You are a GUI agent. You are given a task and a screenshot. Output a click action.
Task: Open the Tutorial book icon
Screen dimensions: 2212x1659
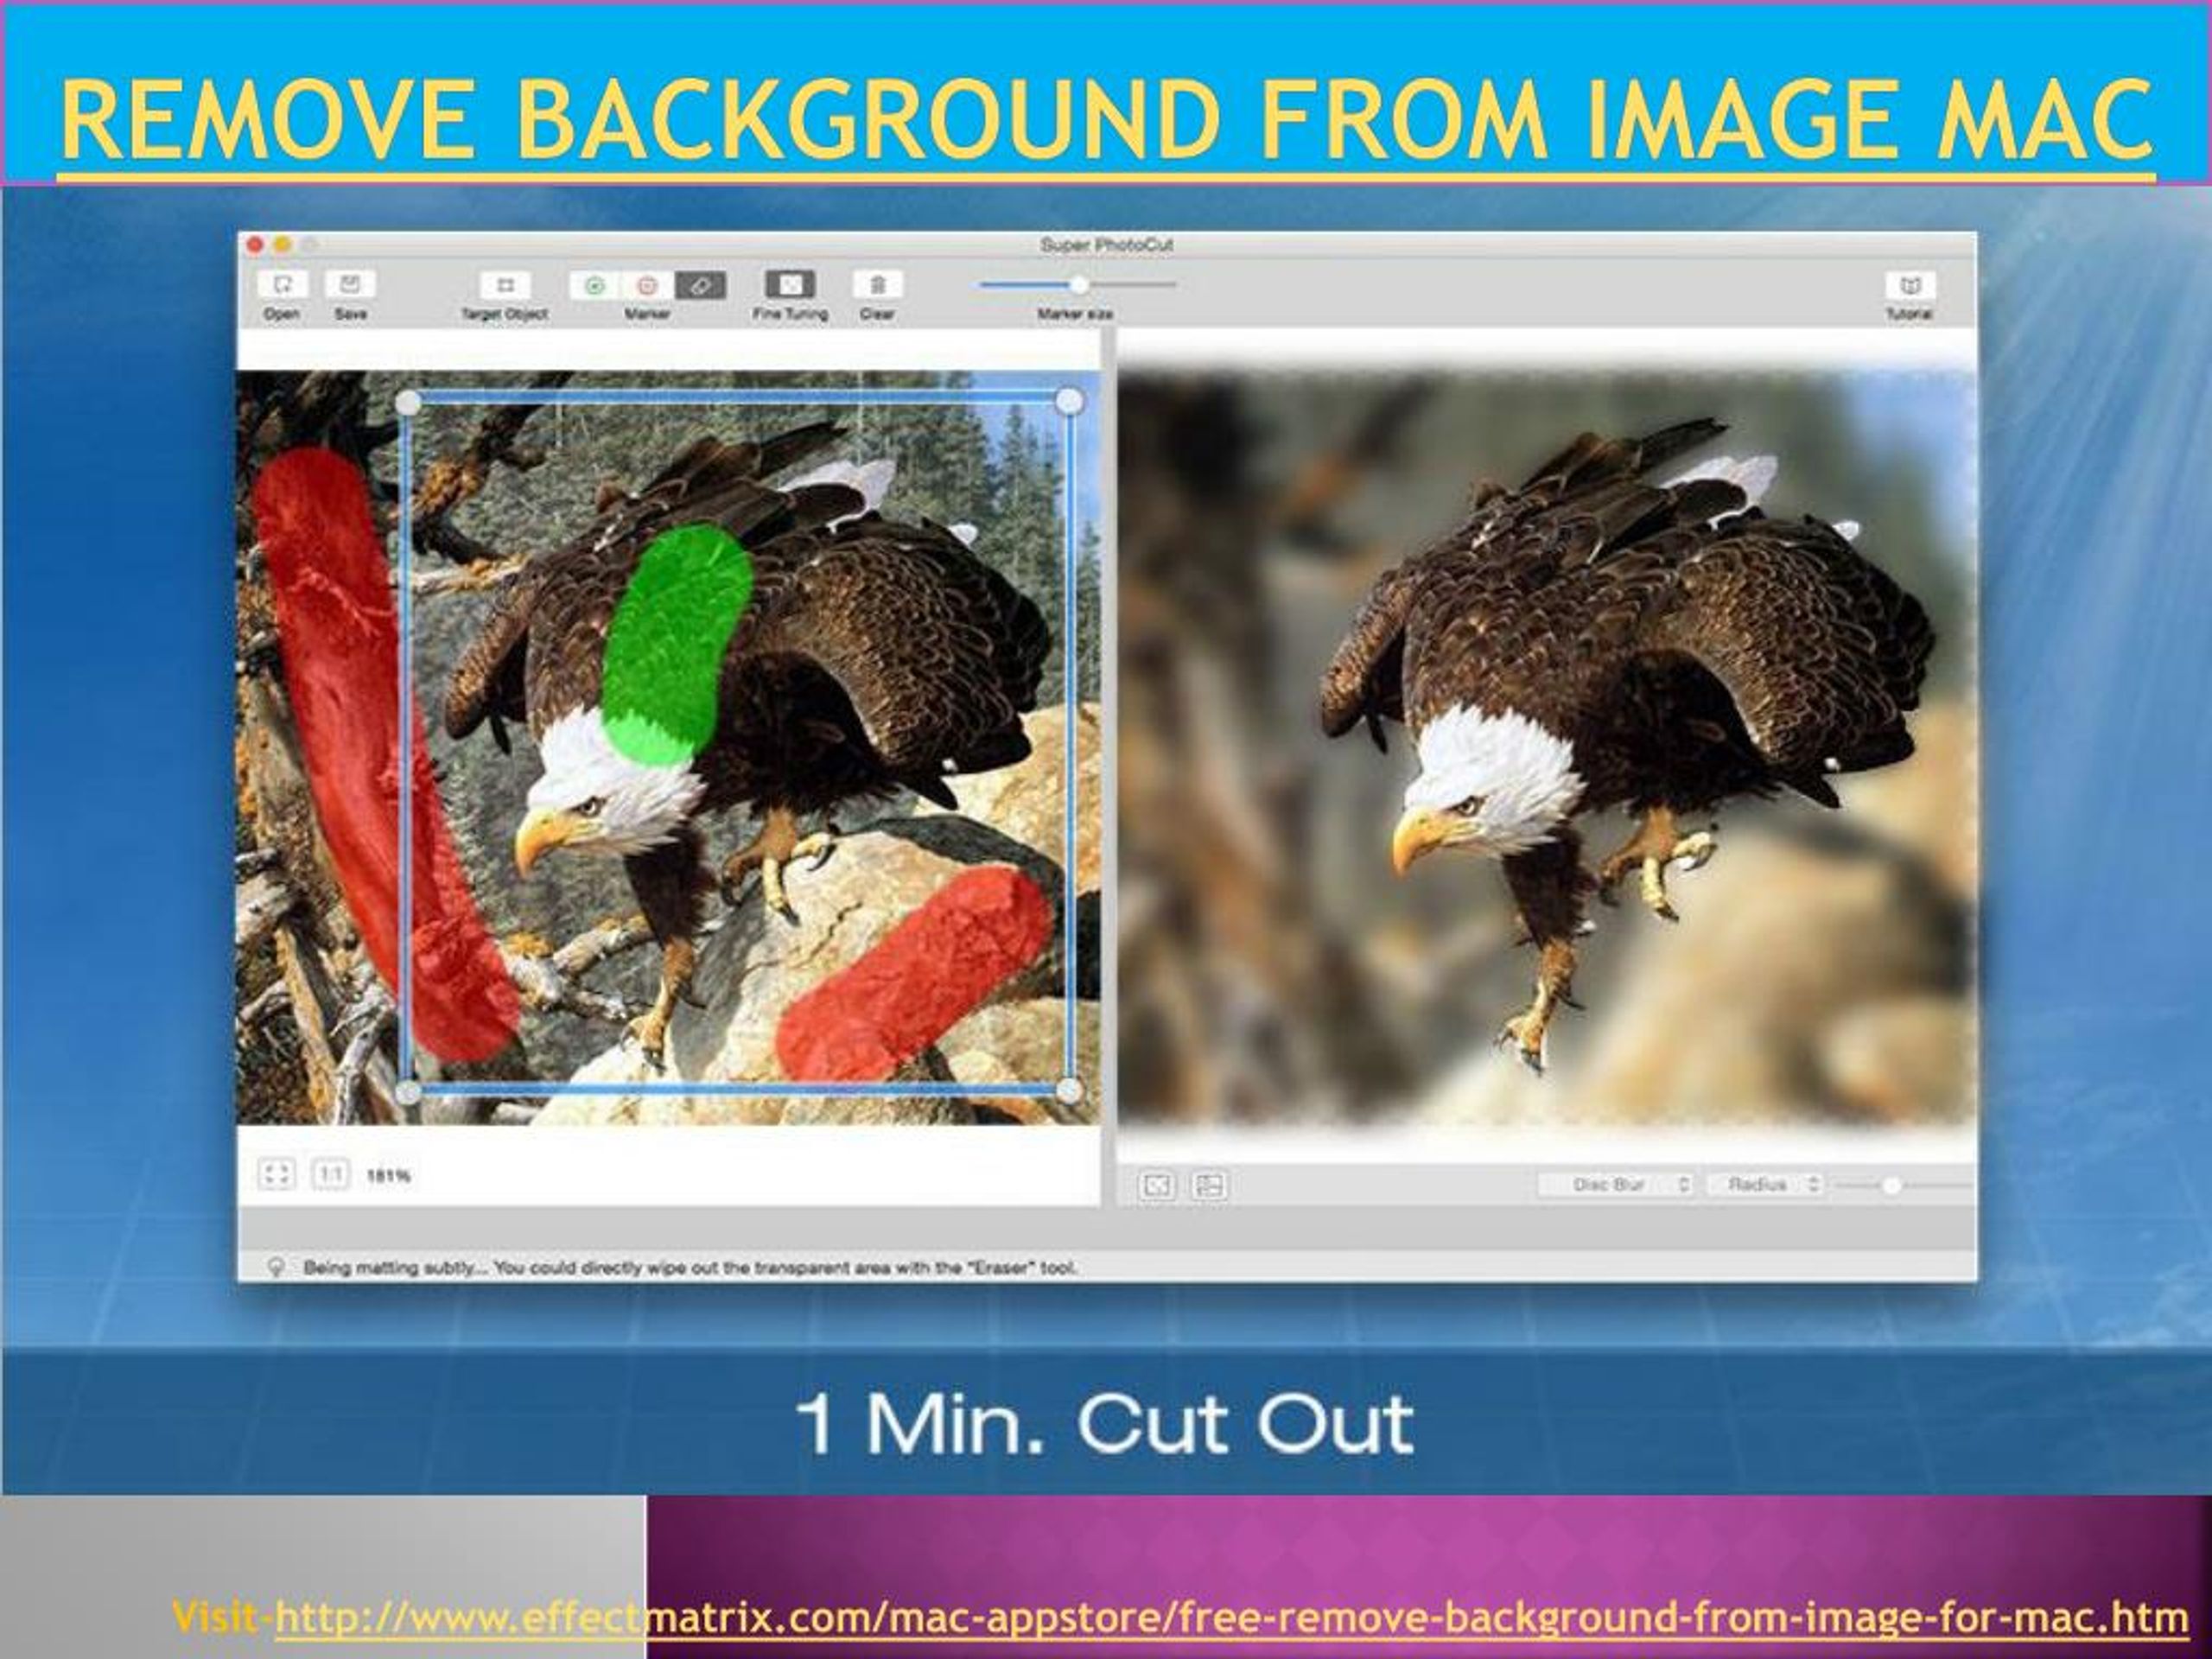1910,285
